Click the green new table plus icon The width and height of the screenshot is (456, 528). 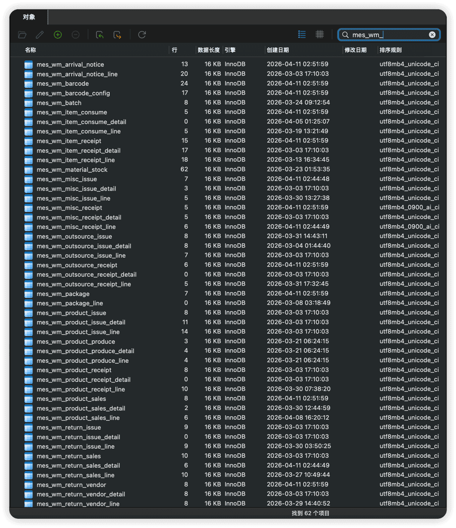(57, 35)
